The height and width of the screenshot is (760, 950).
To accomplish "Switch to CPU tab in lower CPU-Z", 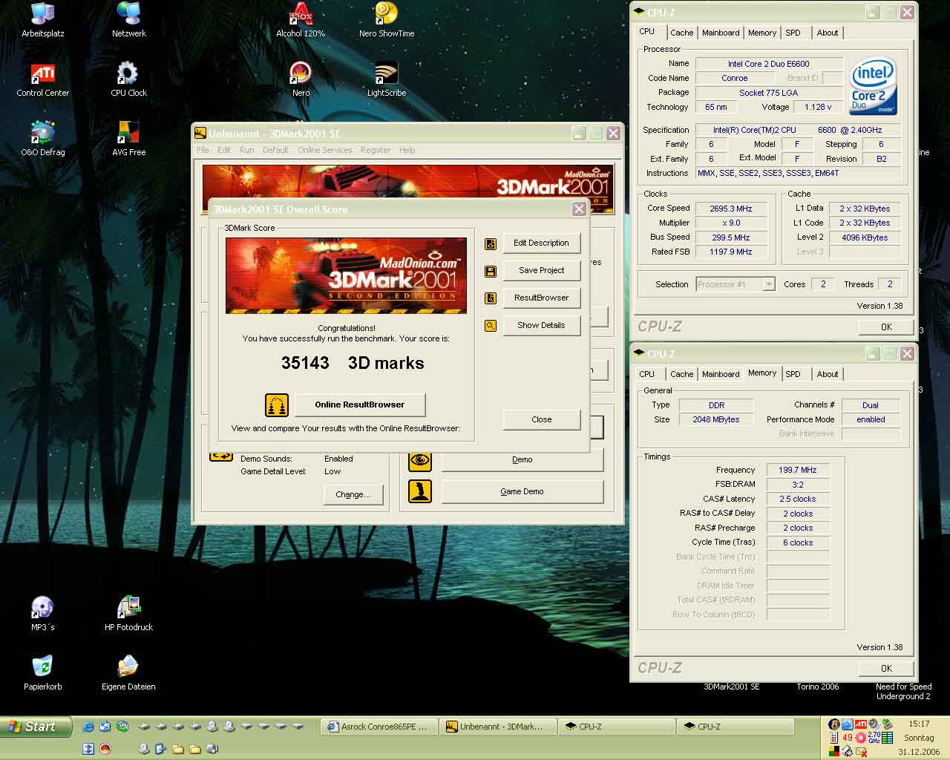I will pyautogui.click(x=647, y=374).
